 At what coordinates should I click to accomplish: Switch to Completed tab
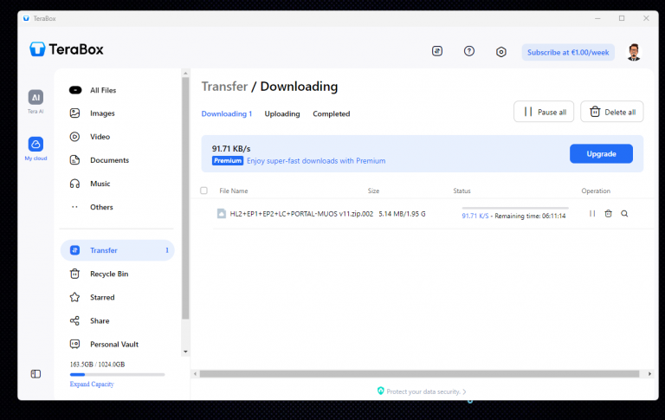pos(332,113)
